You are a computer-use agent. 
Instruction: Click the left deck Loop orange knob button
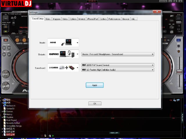point(24,40)
